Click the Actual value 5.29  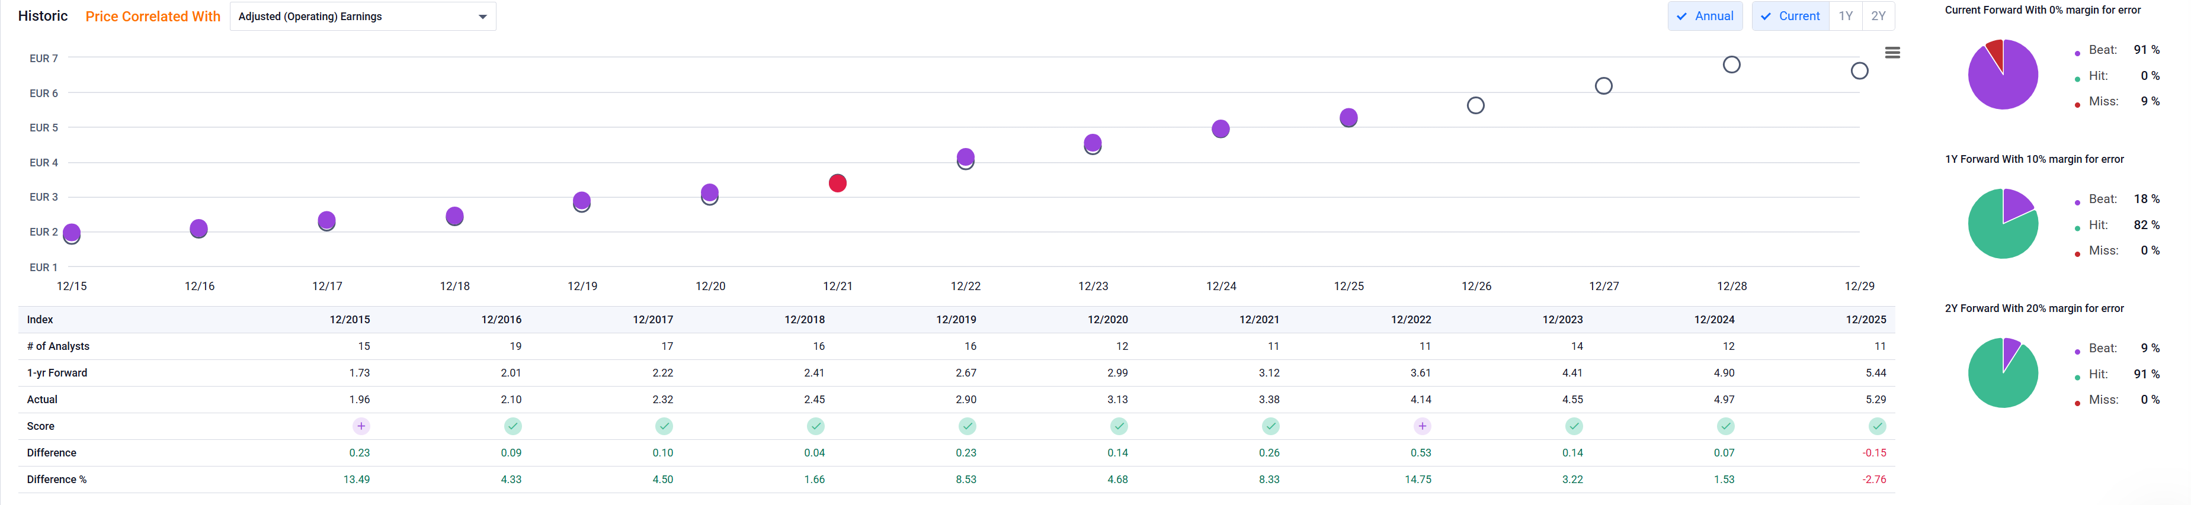(1876, 400)
